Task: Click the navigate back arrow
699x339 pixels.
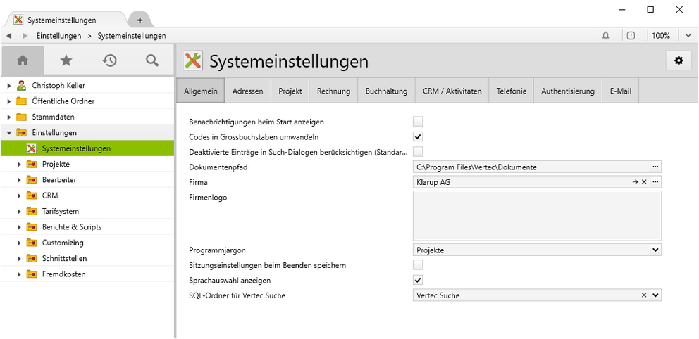Action: [9, 36]
